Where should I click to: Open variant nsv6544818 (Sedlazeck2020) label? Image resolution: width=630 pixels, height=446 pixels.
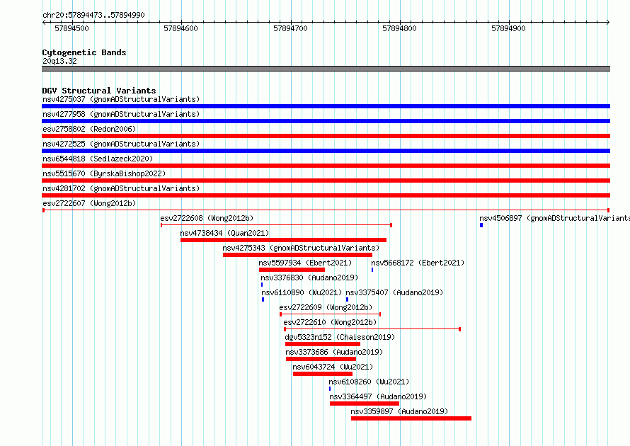(98, 159)
